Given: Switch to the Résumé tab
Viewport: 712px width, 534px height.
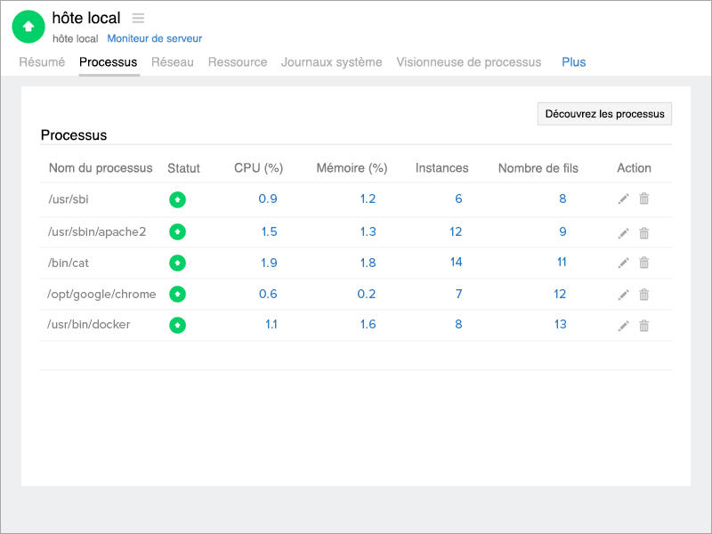Looking at the screenshot, I should coord(42,62).
